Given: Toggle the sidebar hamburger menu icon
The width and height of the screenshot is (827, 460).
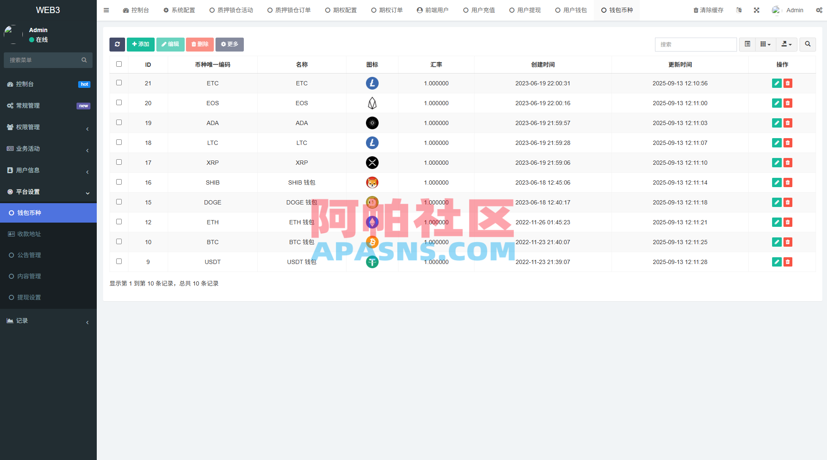Looking at the screenshot, I should point(106,10).
